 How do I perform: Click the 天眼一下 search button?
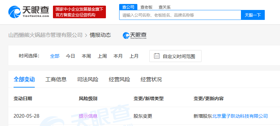pyautogui.click(x=253, y=15)
